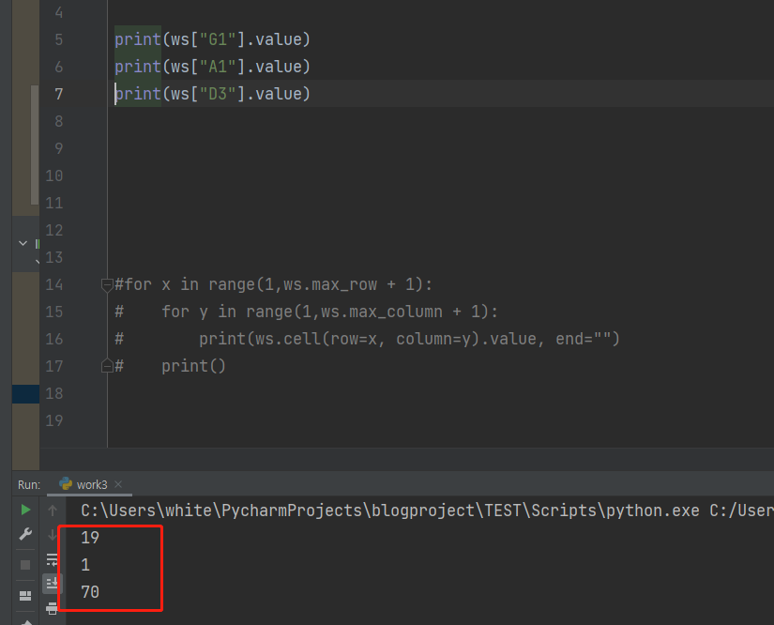Toggle soft-wrap in the run console
774x625 pixels.
click(53, 559)
